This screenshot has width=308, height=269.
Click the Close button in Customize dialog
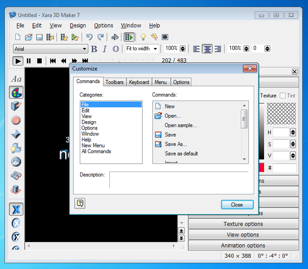(237, 205)
